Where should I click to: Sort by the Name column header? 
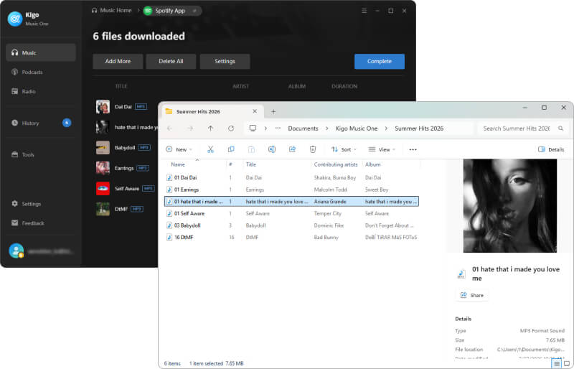coord(178,164)
